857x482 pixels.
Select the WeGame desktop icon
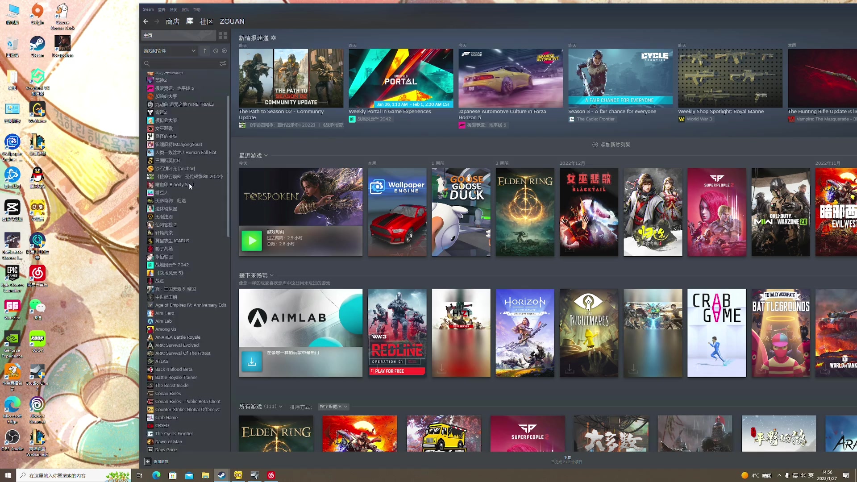point(37,112)
